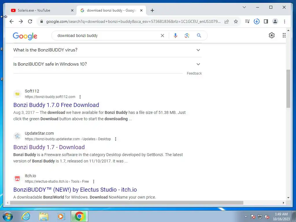Click the UpdateStar site favicon
Image resolution: width=296 pixels, height=222 pixels.
click(x=17, y=136)
